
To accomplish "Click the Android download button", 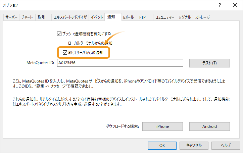I will (x=209, y=126).
